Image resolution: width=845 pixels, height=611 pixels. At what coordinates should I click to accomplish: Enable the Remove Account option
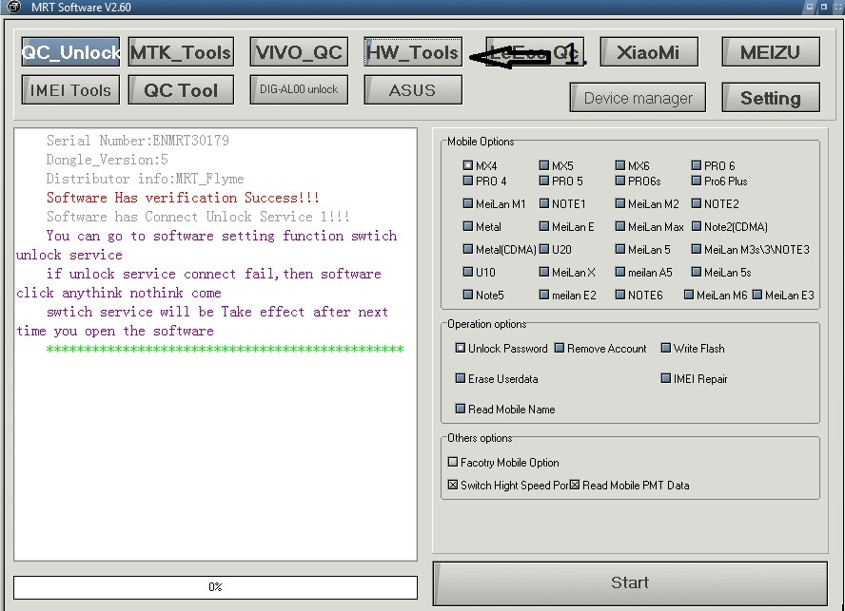coord(559,348)
